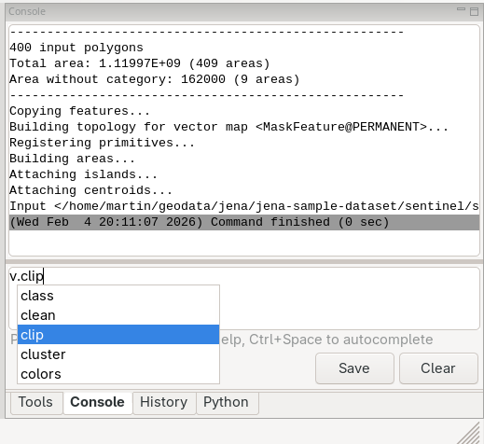Select 'colors' autocomplete suggestion

[118, 374]
